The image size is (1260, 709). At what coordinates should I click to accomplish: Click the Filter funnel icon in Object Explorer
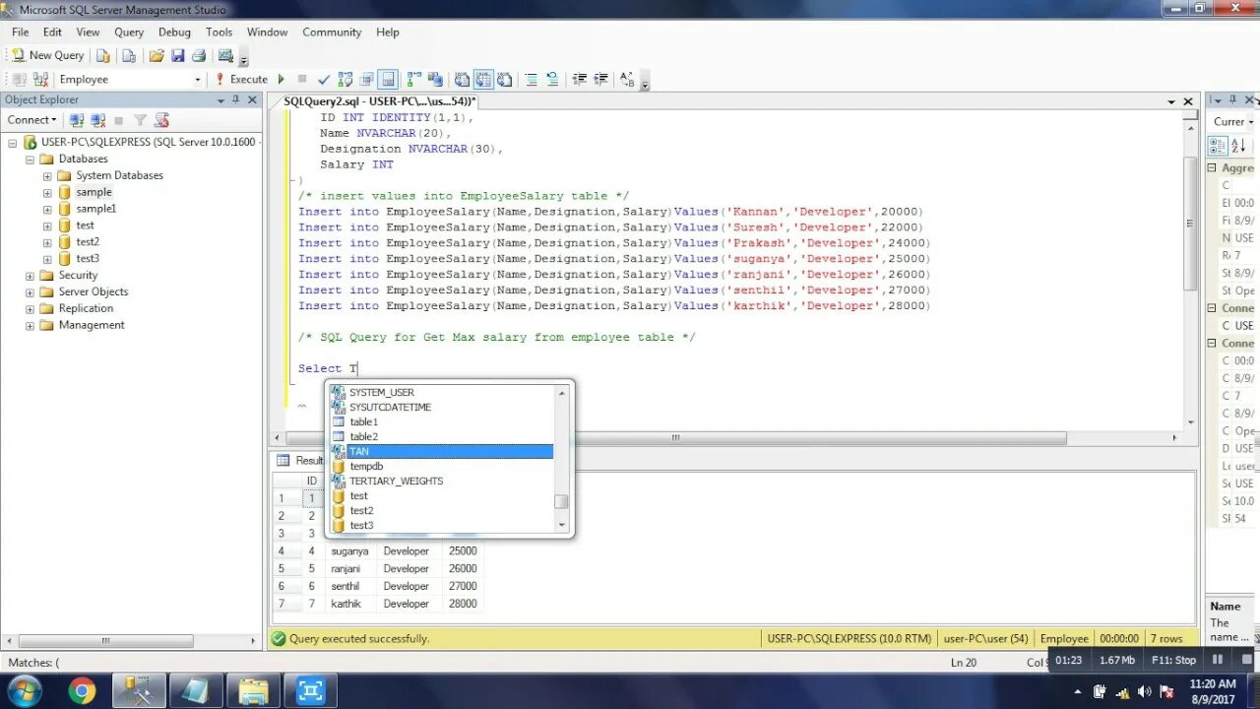140,120
